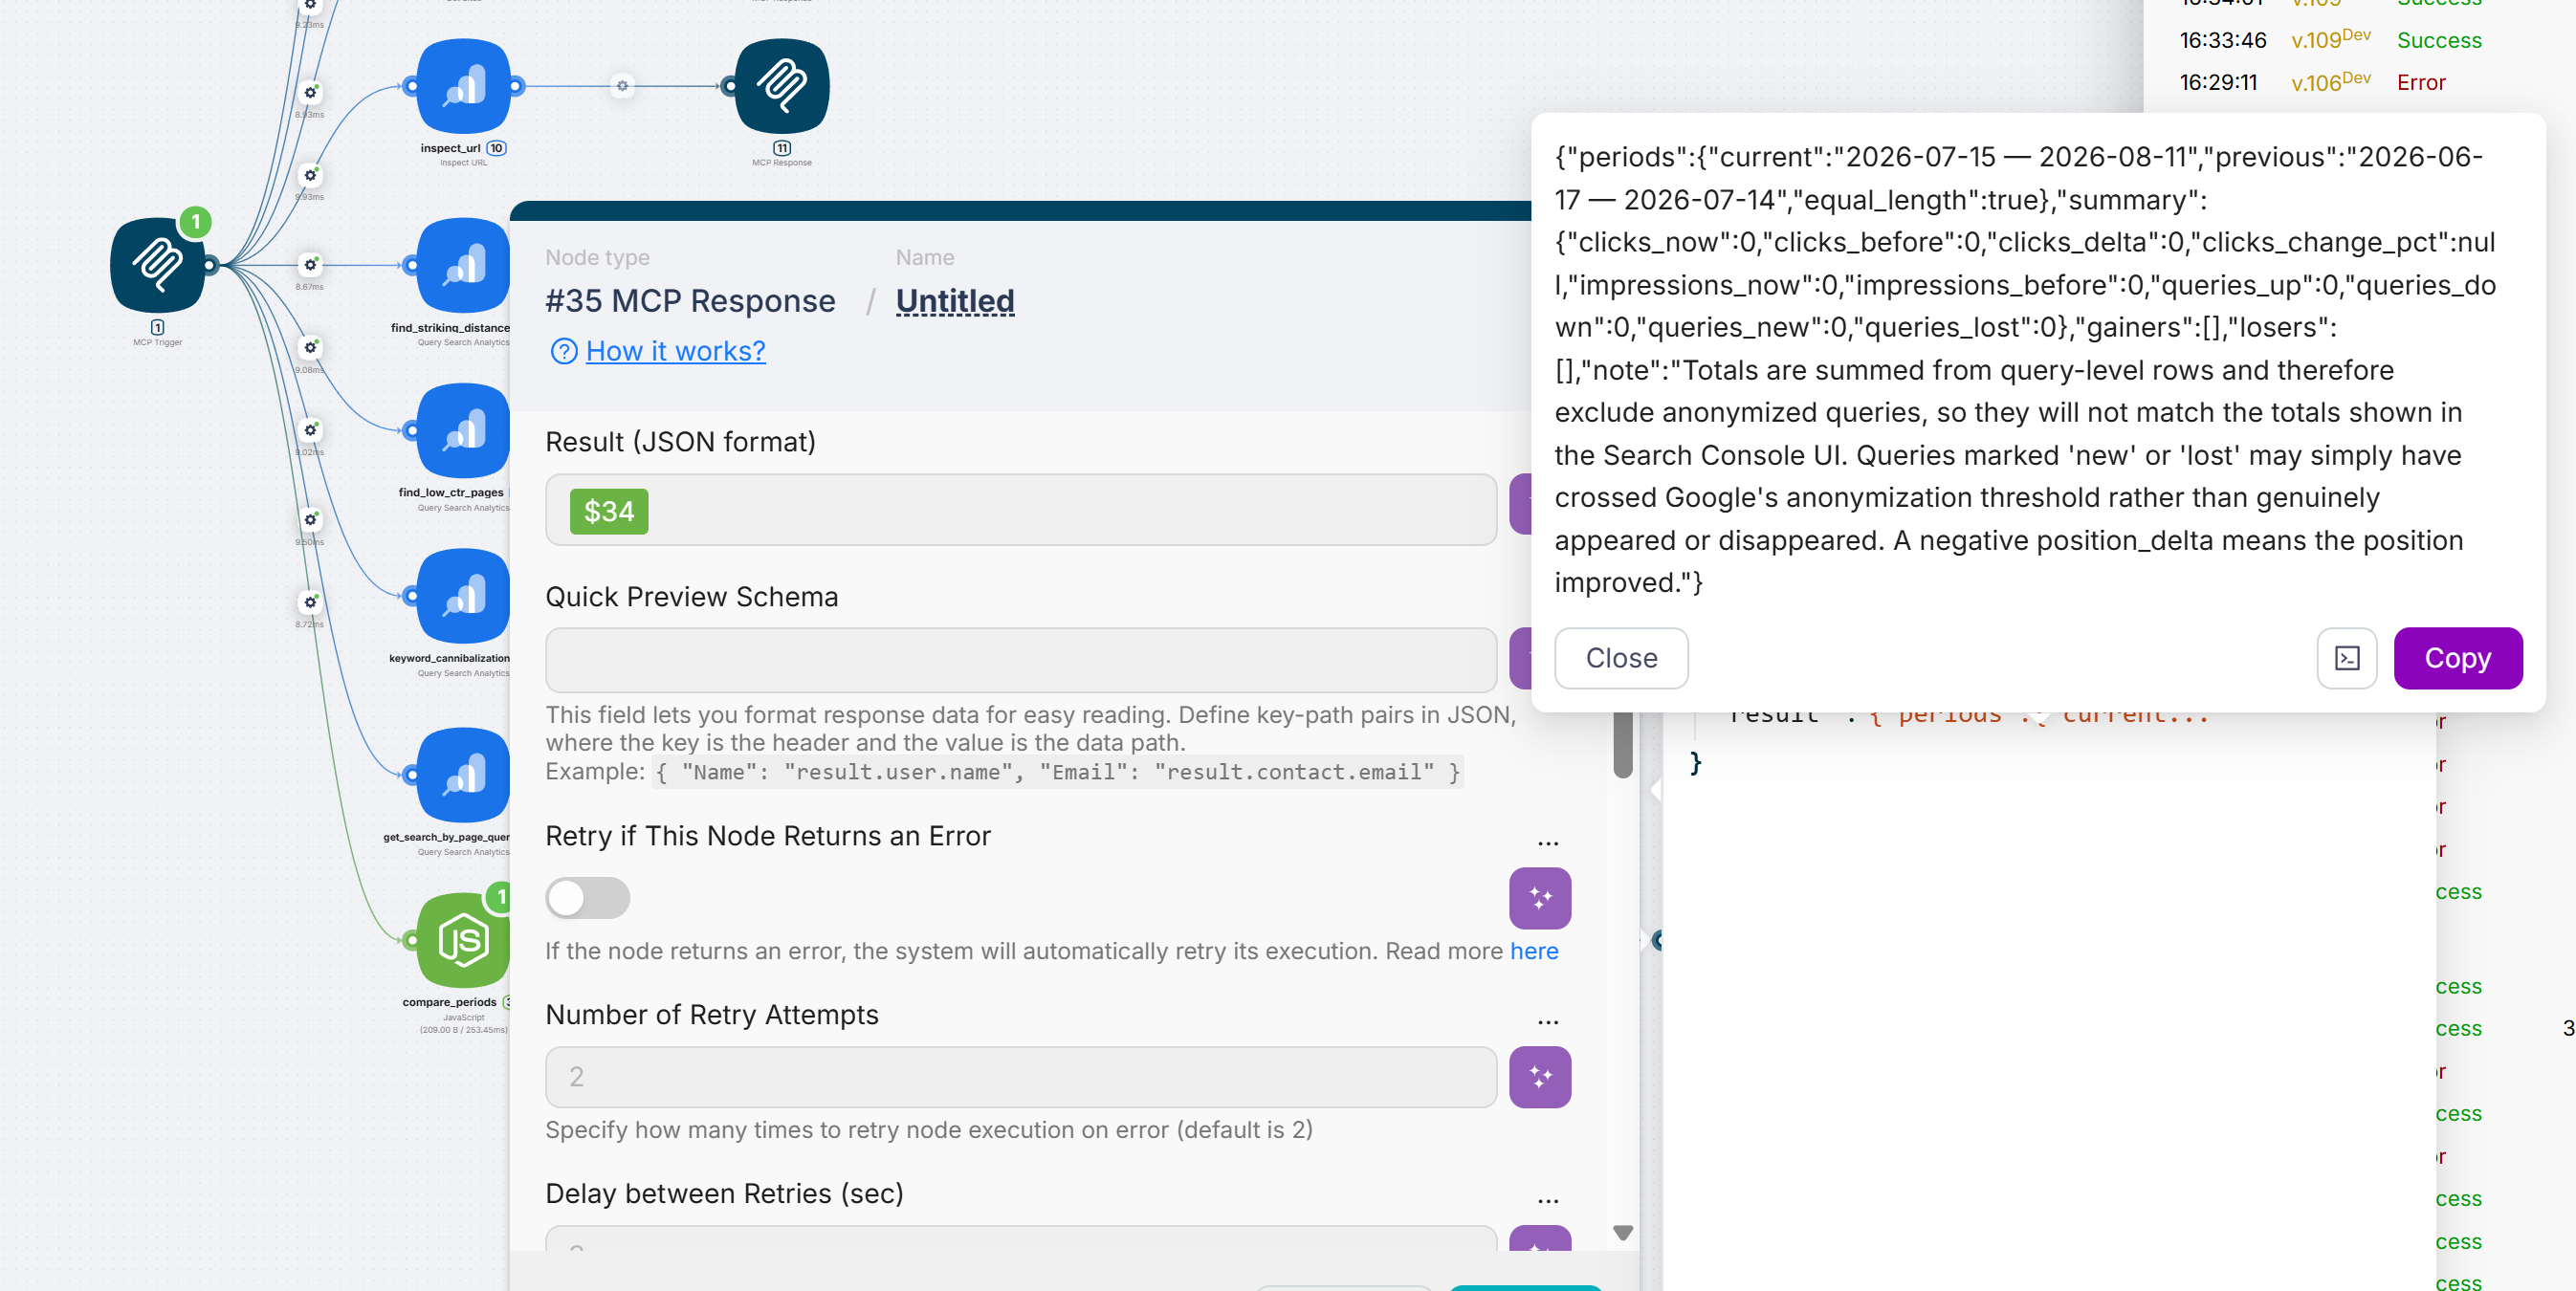2576x1291 pixels.
Task: Open the console view icon beside Copy
Action: click(2346, 658)
